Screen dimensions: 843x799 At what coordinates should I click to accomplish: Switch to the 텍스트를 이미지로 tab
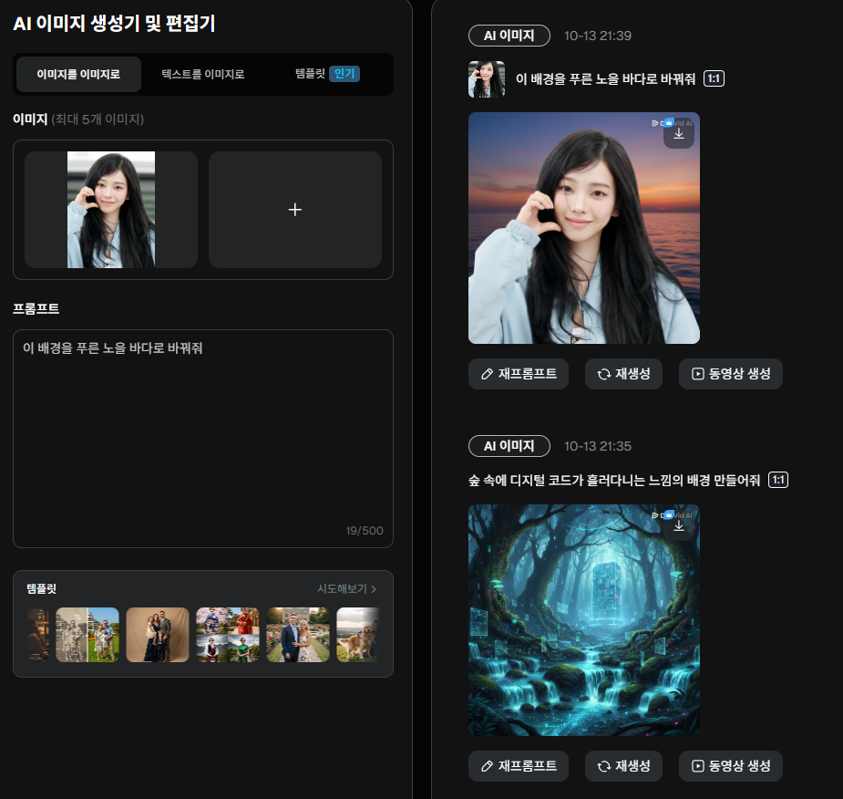(203, 74)
